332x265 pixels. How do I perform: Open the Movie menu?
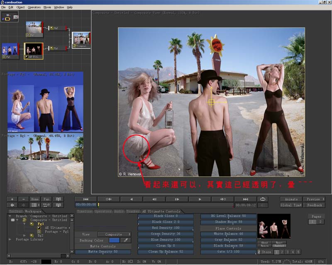click(x=47, y=7)
